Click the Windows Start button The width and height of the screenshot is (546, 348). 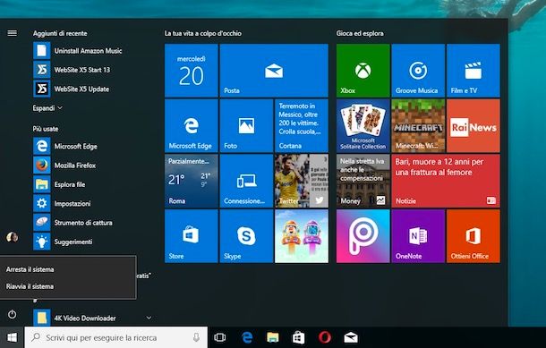point(13,337)
